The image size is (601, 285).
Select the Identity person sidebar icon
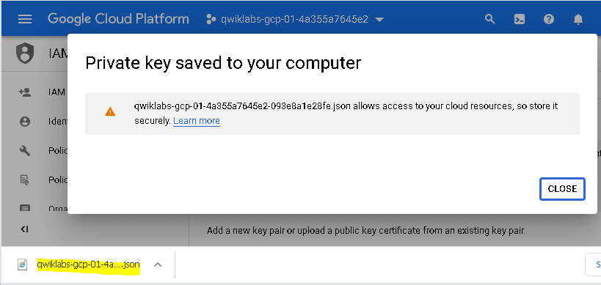click(x=25, y=122)
